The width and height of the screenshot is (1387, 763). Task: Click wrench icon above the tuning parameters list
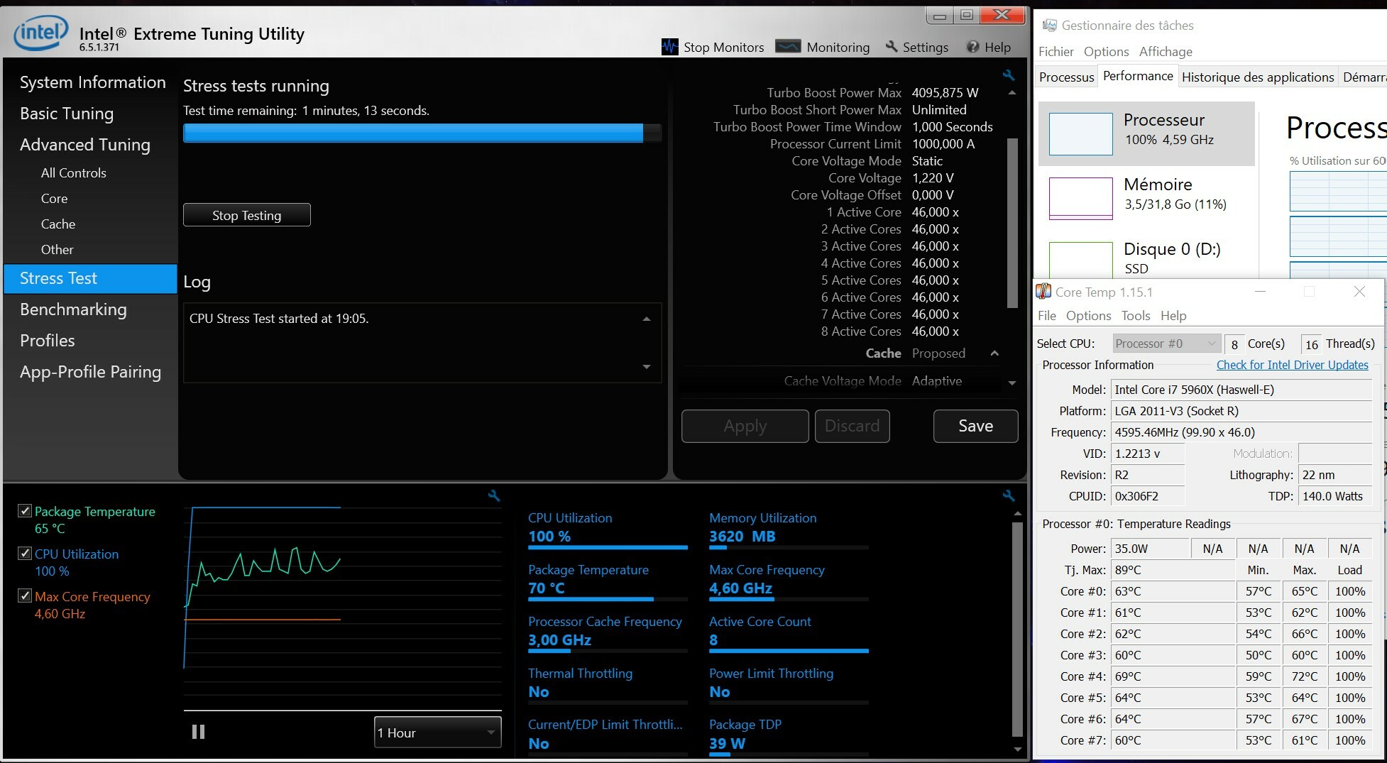(x=1009, y=75)
